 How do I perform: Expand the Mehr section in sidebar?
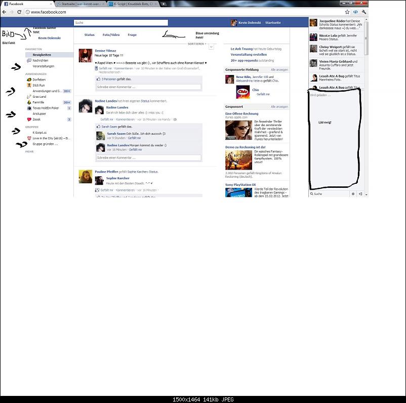pos(29,151)
